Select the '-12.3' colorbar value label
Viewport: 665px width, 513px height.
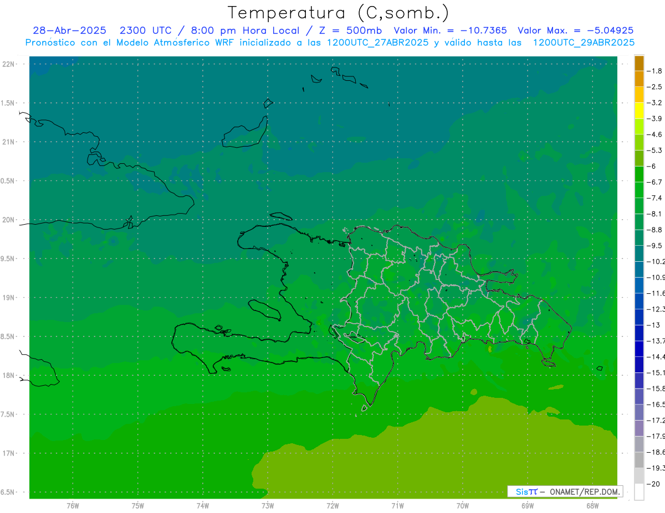tap(657, 309)
